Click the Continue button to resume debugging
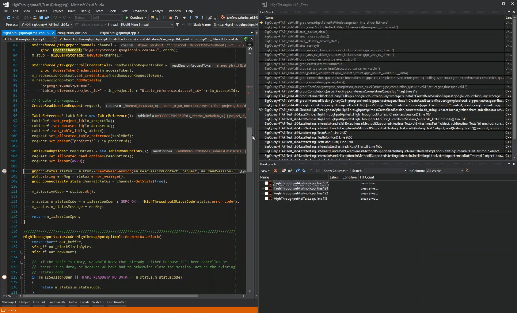Image resolution: width=517 pixels, height=313 pixels. [x=135, y=17]
